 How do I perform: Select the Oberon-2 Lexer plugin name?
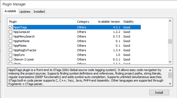click(24, 59)
